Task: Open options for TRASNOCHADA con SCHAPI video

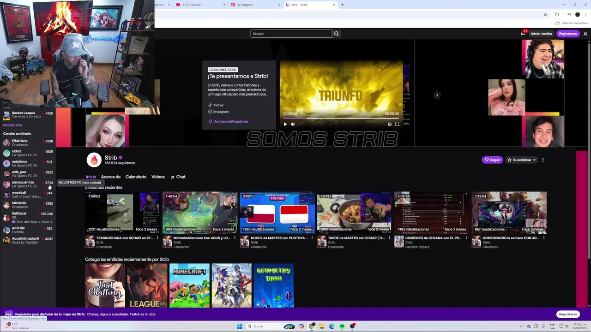Action: tap(157, 238)
